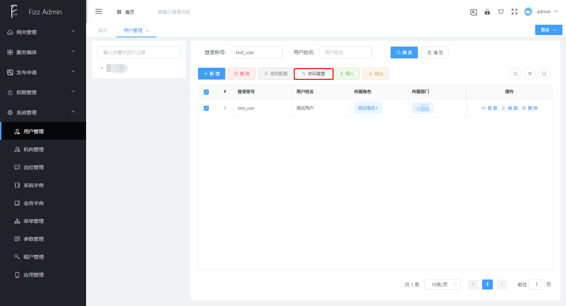Click the department tag in test_user row
566x306 pixels.
[423, 108]
